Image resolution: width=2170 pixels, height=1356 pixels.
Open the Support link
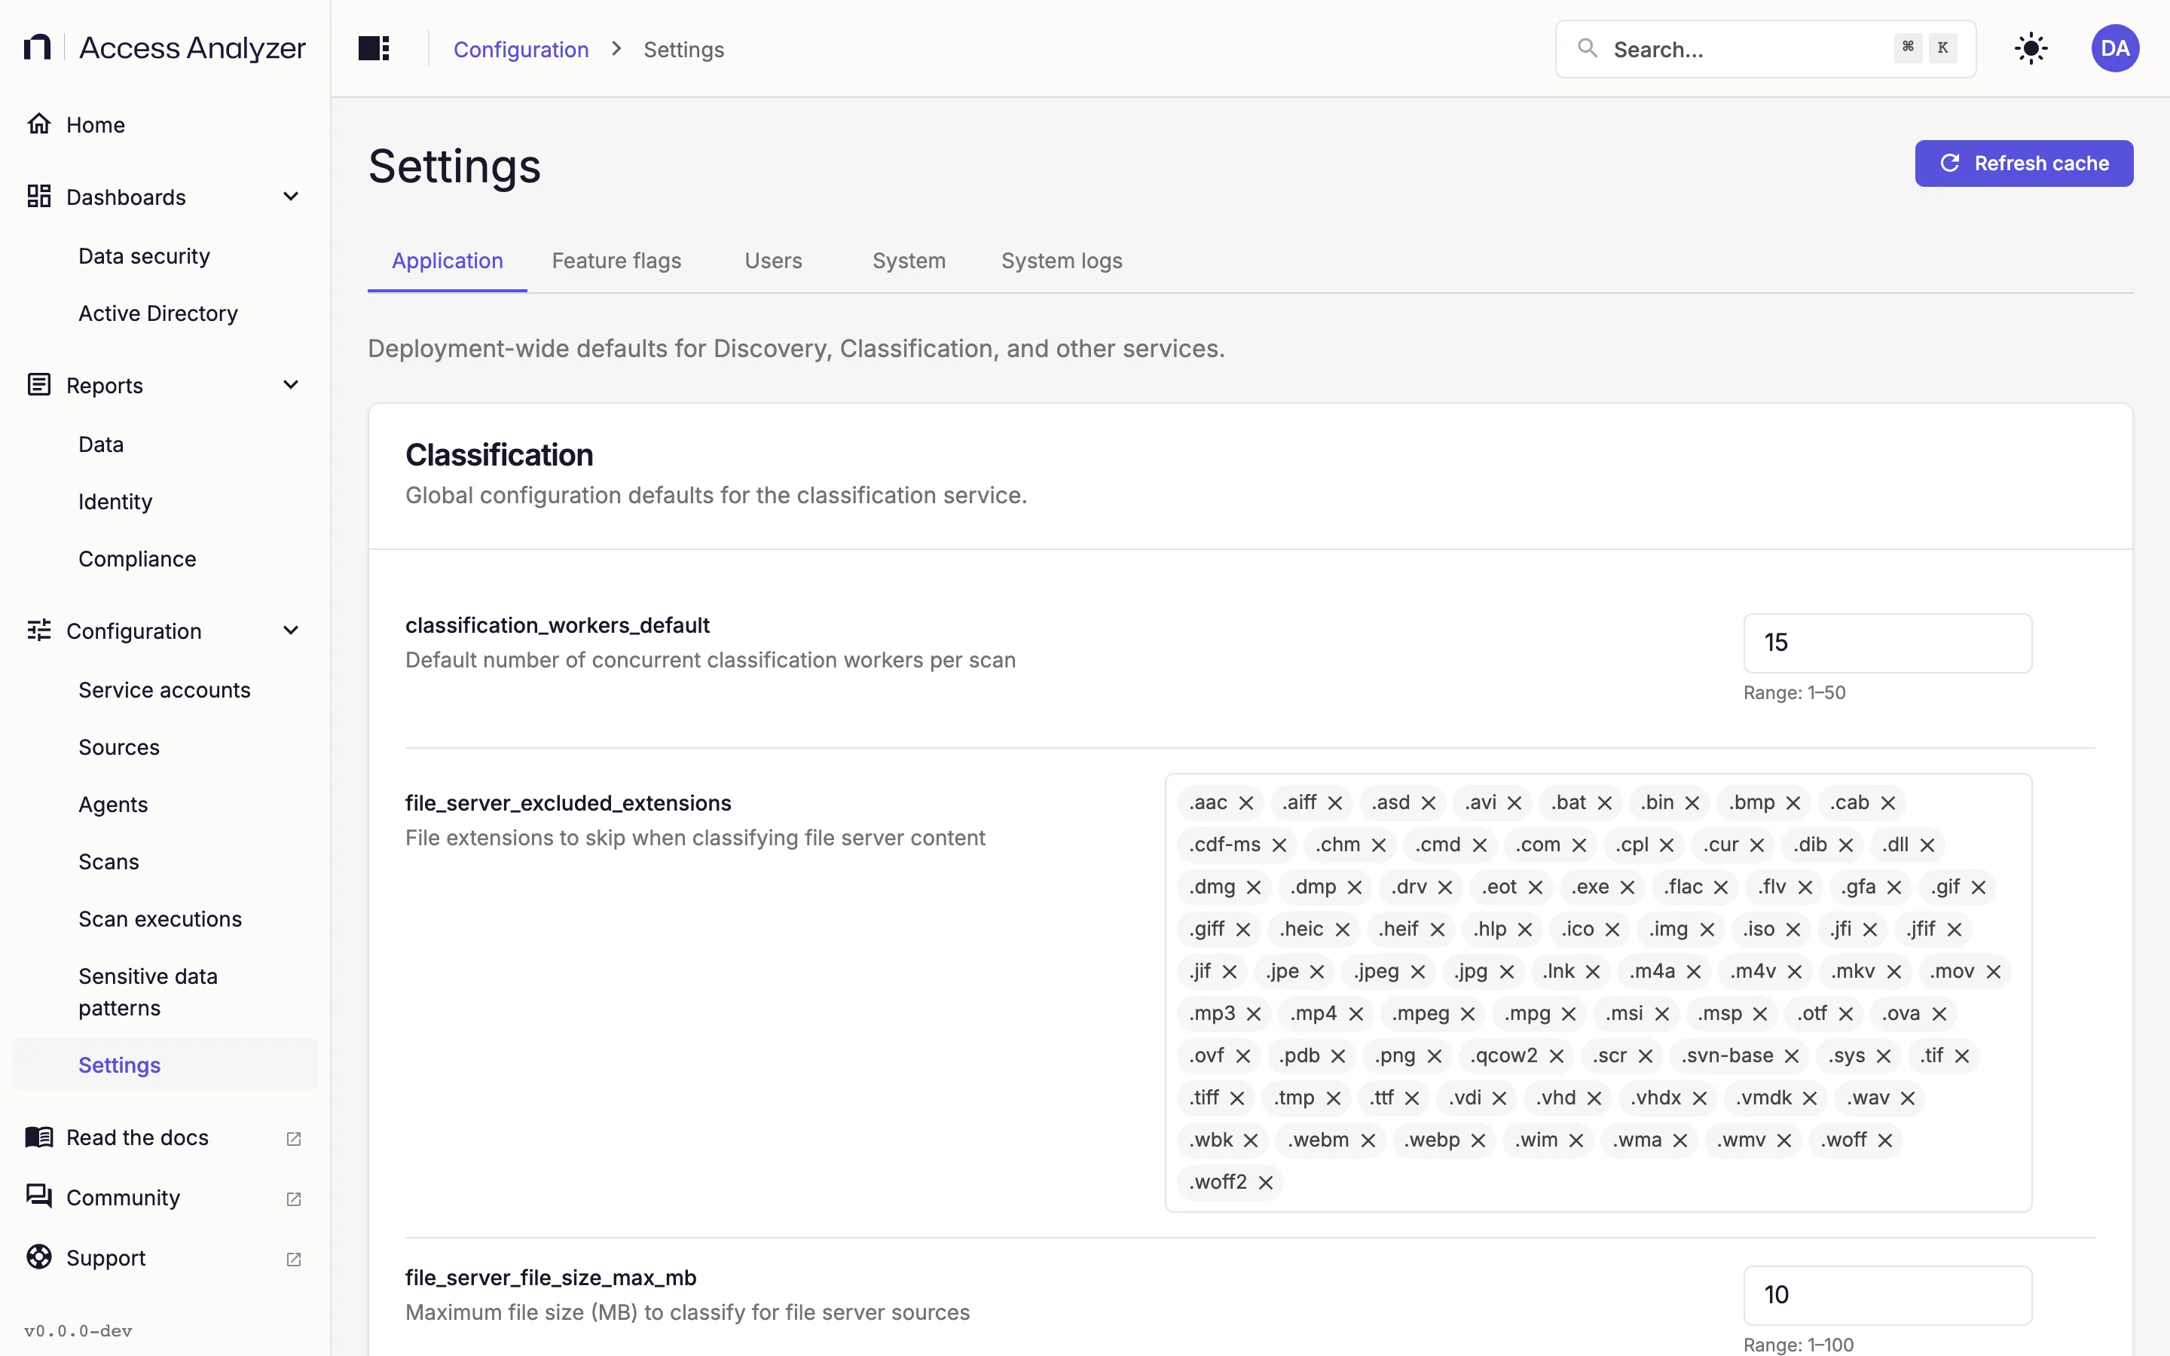[165, 1257]
